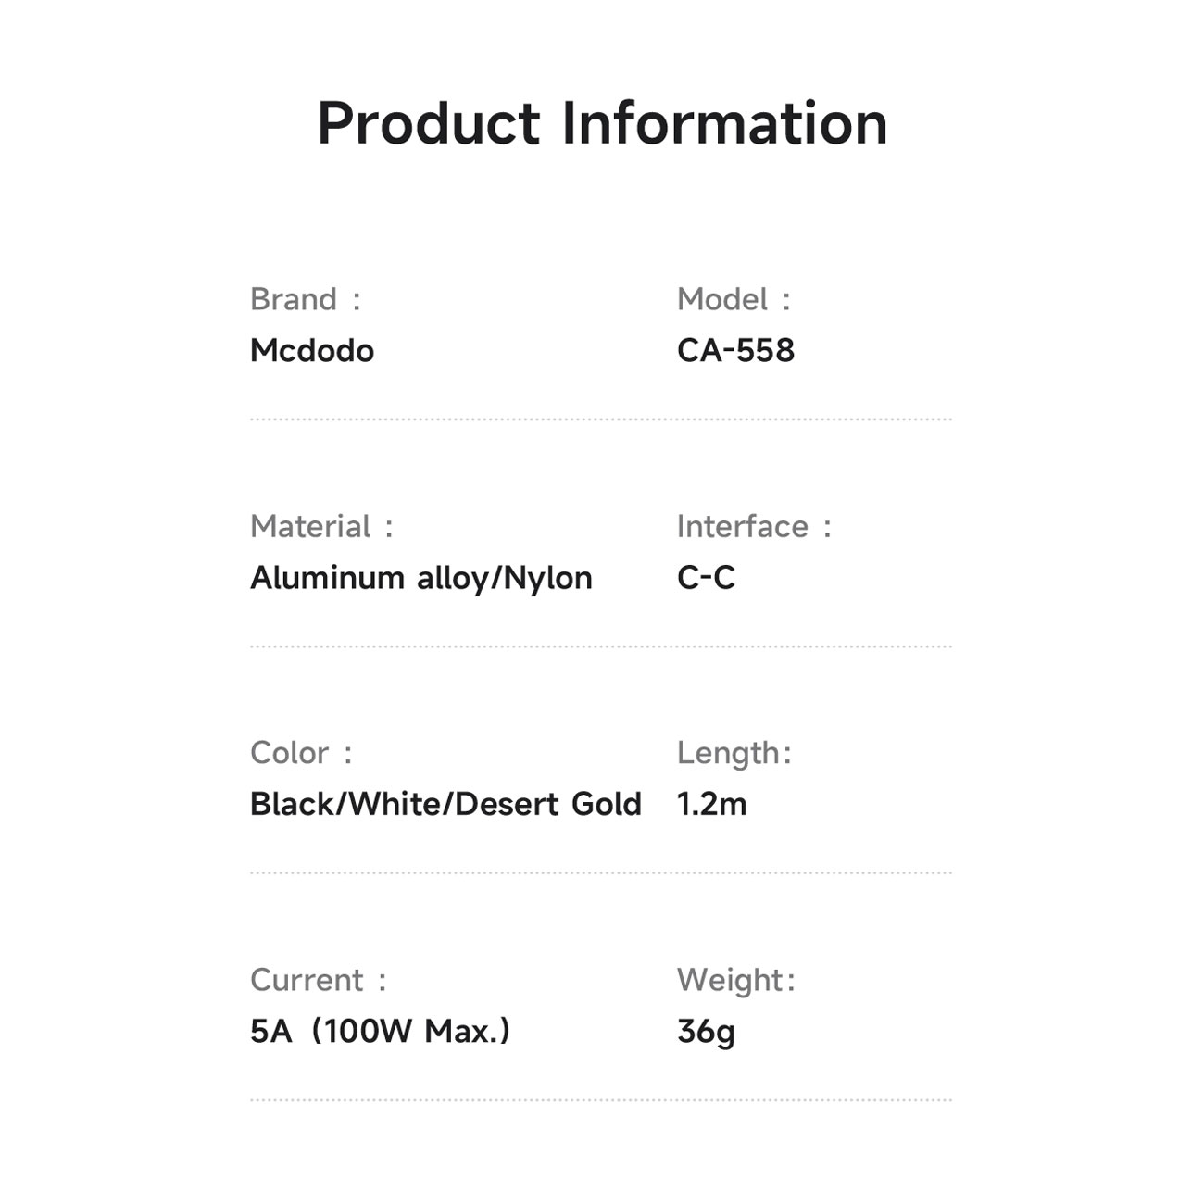Viewport: 1204px width, 1204px height.
Task: Click the Product Information heading
Action: pyautogui.click(x=602, y=123)
